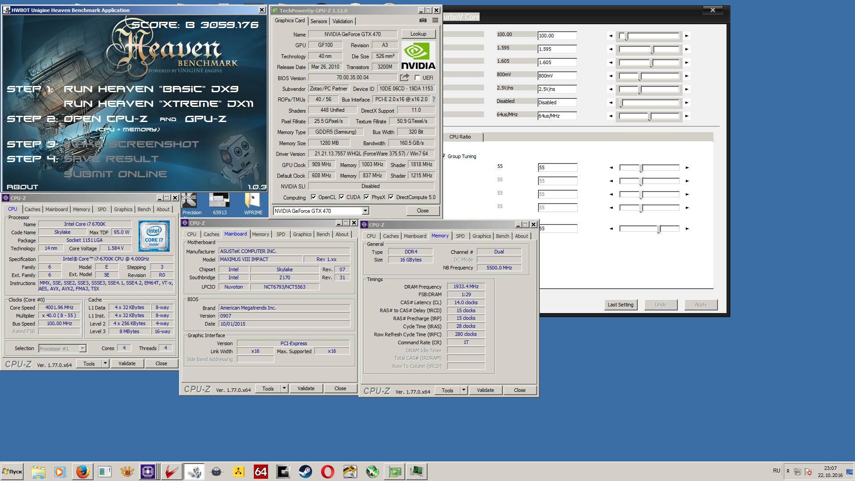Toggle the DirectCompute 5.0 checkbox

click(x=391, y=197)
